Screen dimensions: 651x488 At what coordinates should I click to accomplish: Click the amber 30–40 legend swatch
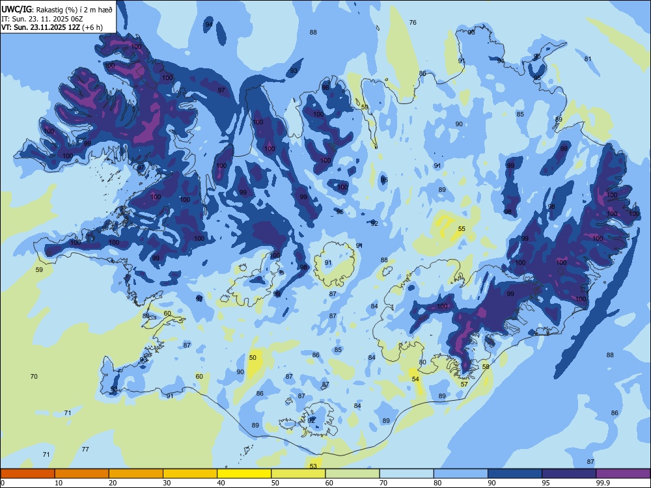190,474
